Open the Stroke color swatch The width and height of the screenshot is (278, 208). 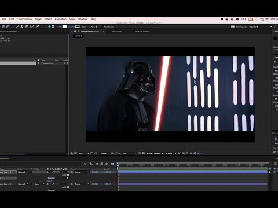[78, 27]
